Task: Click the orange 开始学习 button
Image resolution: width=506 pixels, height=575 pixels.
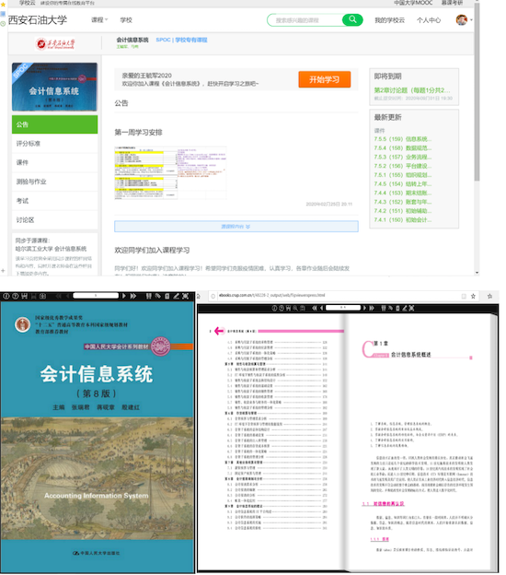Action: tap(325, 79)
